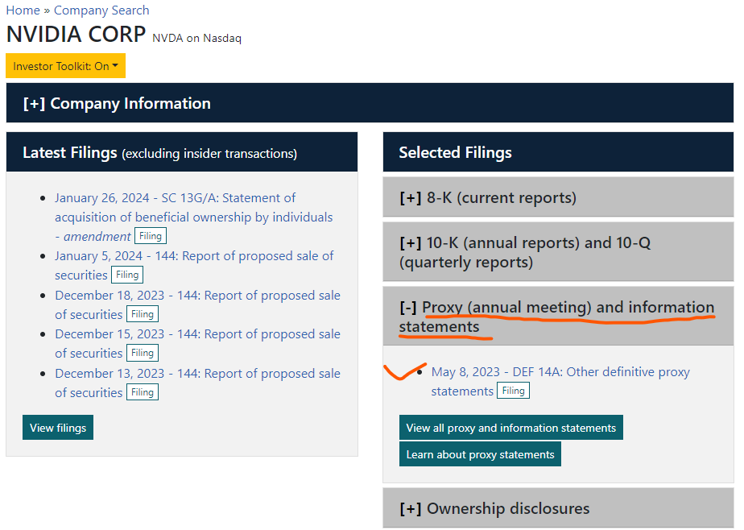Click the NVIDIA CORP company heading

click(76, 34)
